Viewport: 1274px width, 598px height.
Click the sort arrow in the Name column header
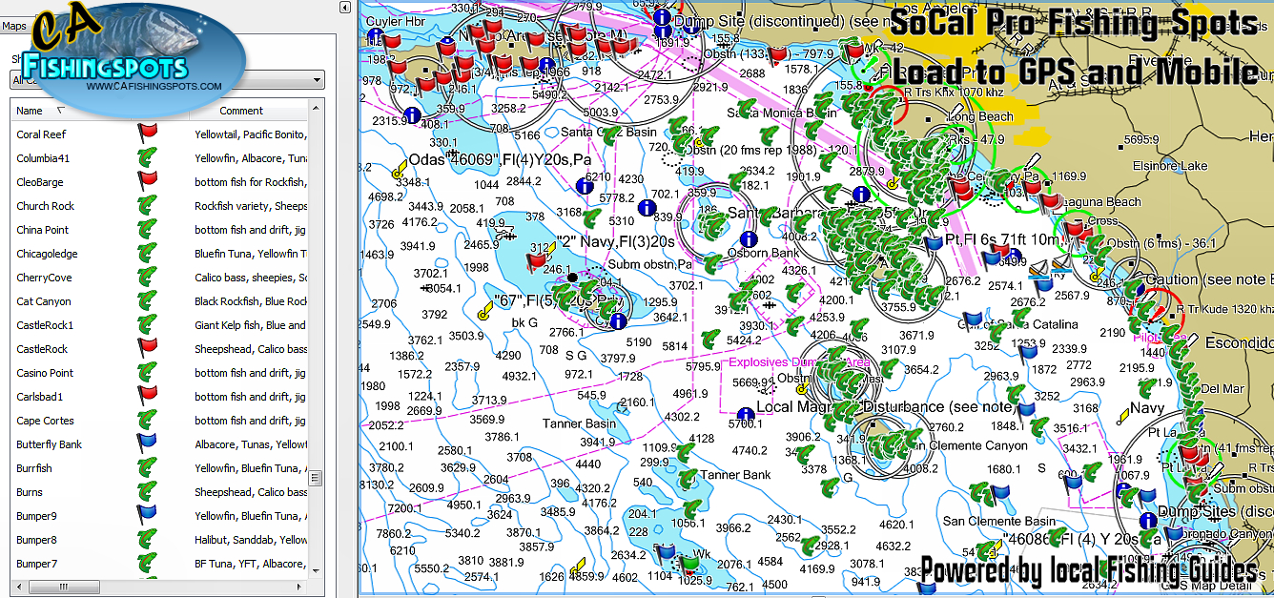coord(61,111)
